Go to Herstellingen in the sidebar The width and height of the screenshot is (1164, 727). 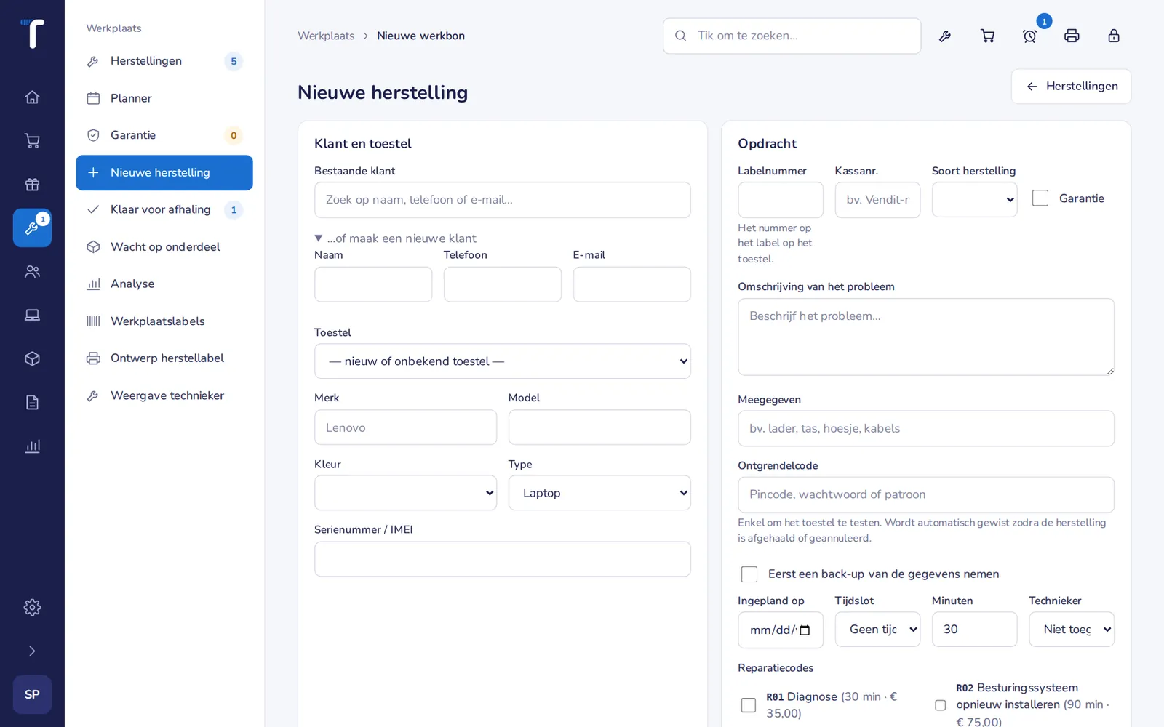[x=164, y=61]
